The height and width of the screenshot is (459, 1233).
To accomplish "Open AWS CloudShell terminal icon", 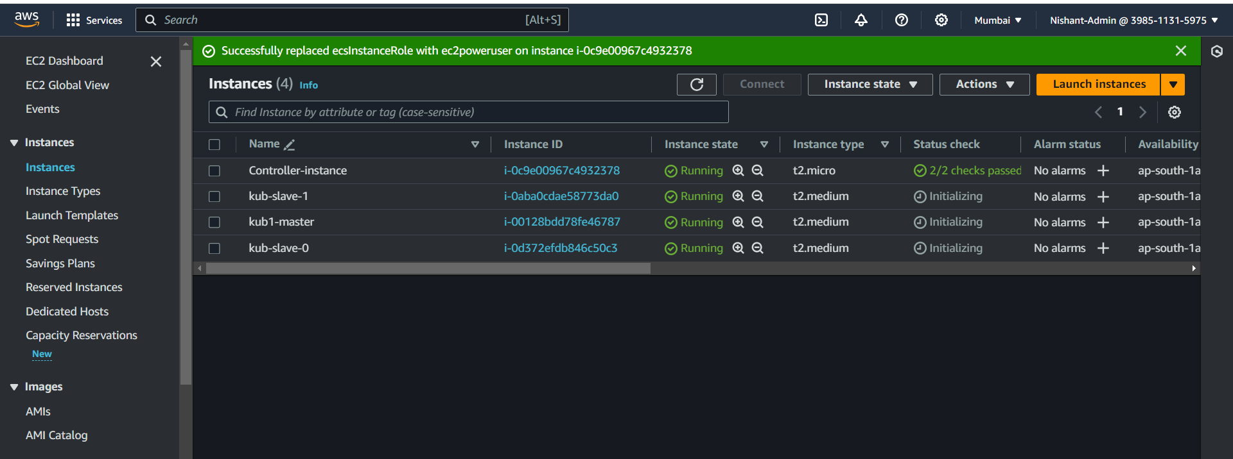I will [821, 20].
